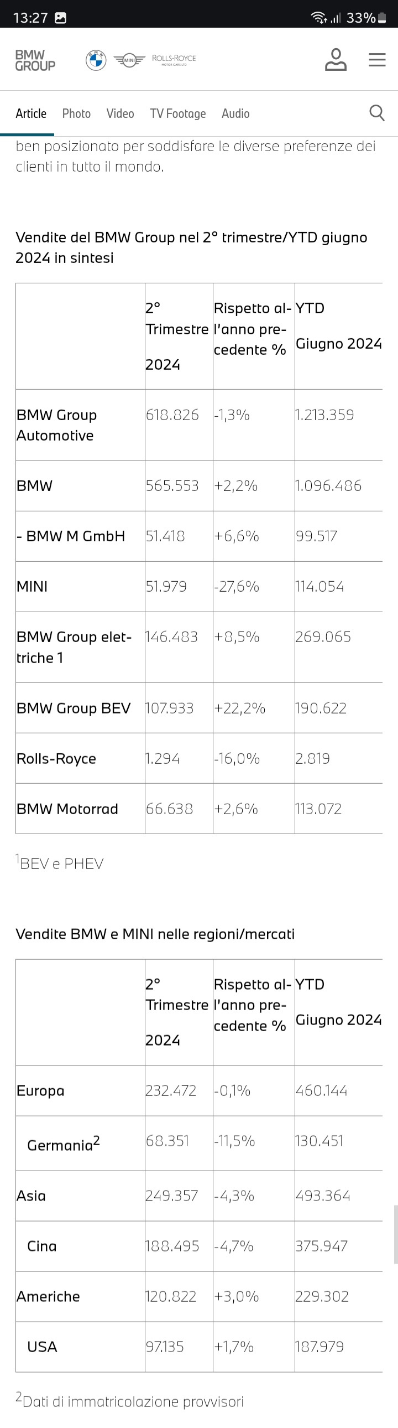Switch to the Photo tab
The width and height of the screenshot is (398, 1428).
point(76,113)
